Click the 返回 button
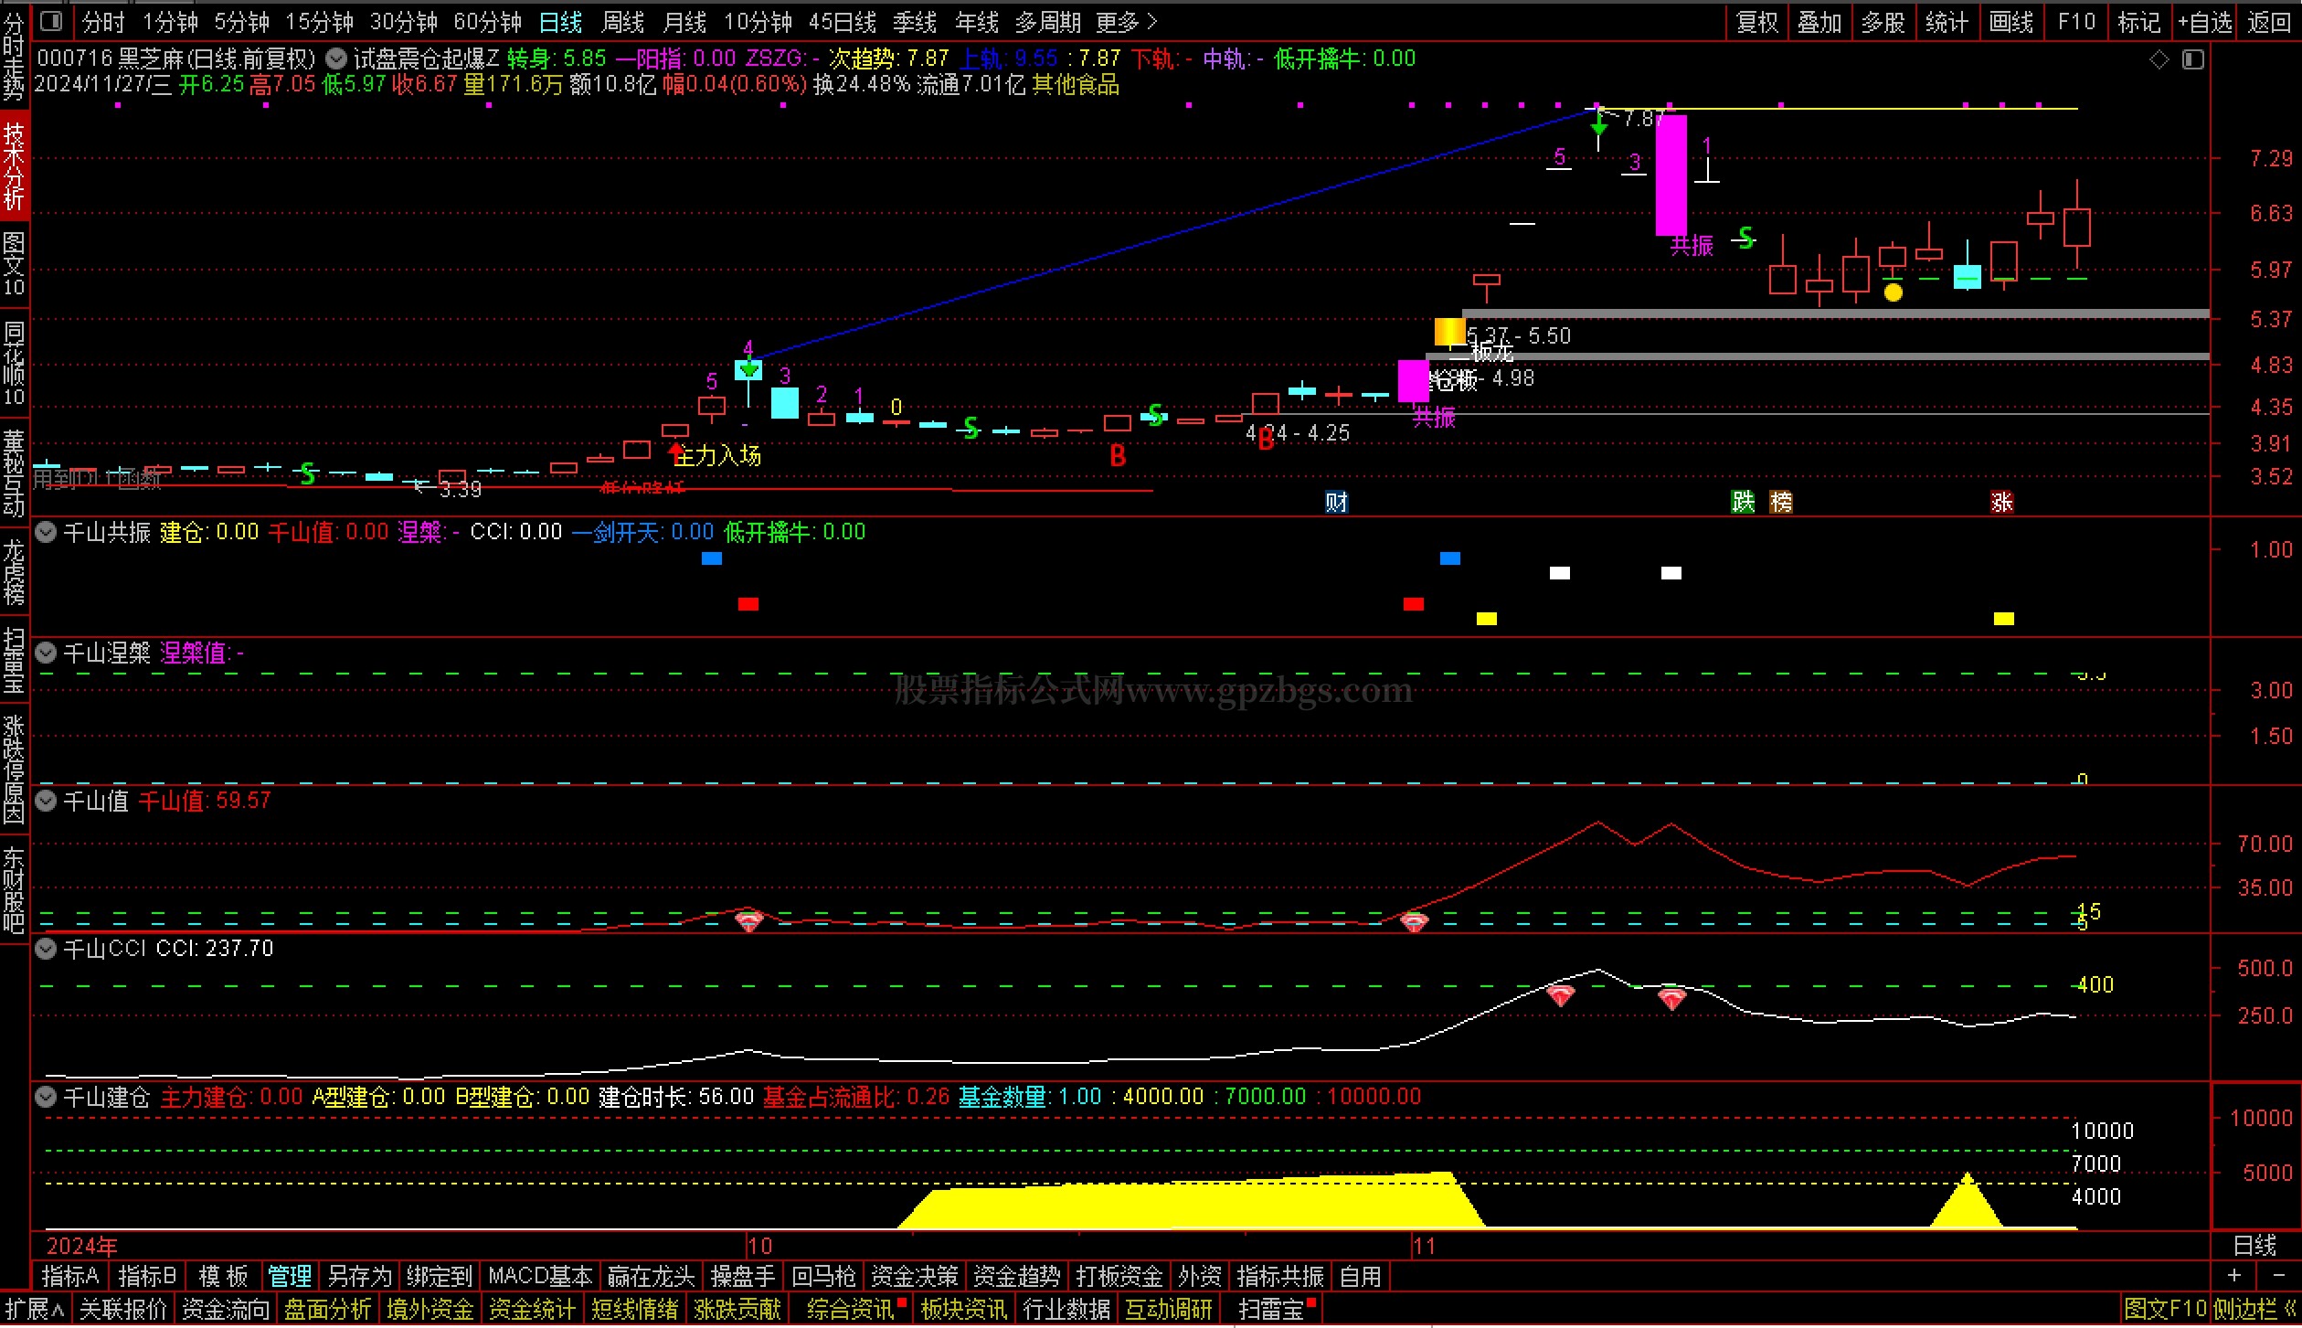The width and height of the screenshot is (2302, 1328). pyautogui.click(x=2269, y=21)
